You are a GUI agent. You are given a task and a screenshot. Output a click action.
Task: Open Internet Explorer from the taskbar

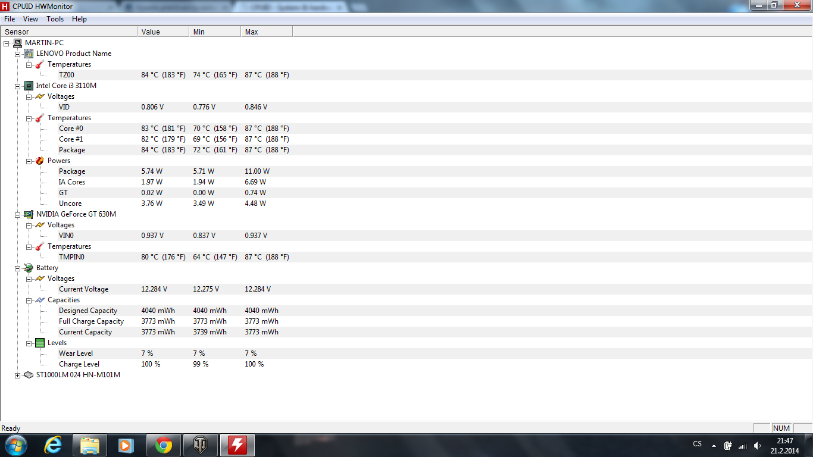(x=53, y=445)
